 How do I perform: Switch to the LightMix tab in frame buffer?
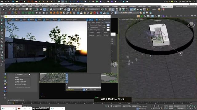click(107, 22)
